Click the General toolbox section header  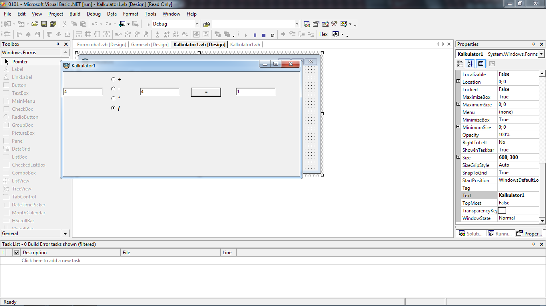point(31,233)
